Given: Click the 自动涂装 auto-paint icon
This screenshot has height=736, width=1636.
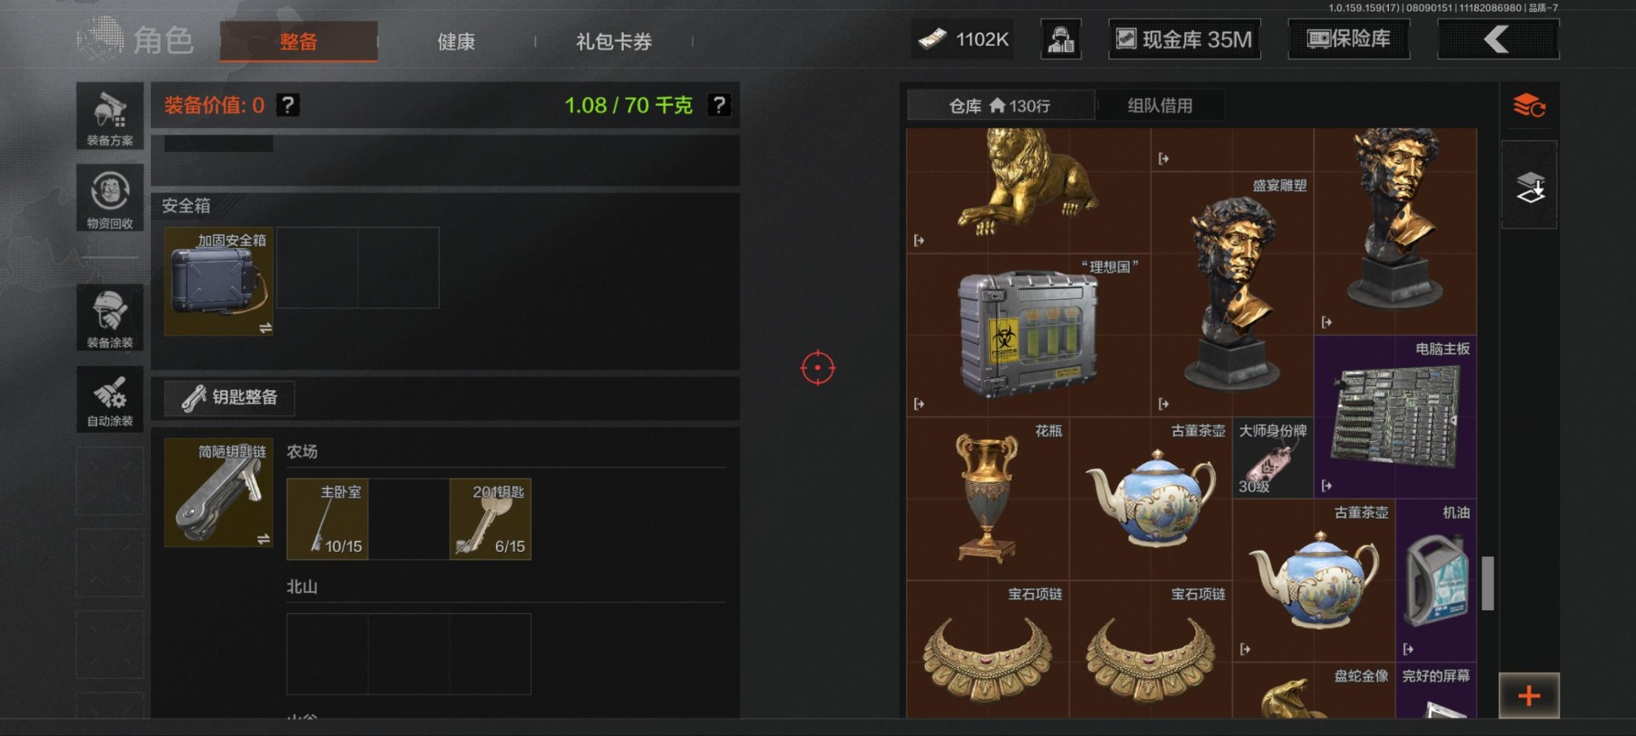Looking at the screenshot, I should point(110,399).
